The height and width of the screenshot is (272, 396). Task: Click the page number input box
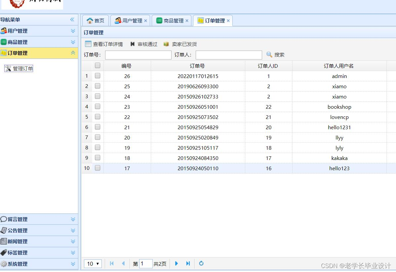click(146, 264)
